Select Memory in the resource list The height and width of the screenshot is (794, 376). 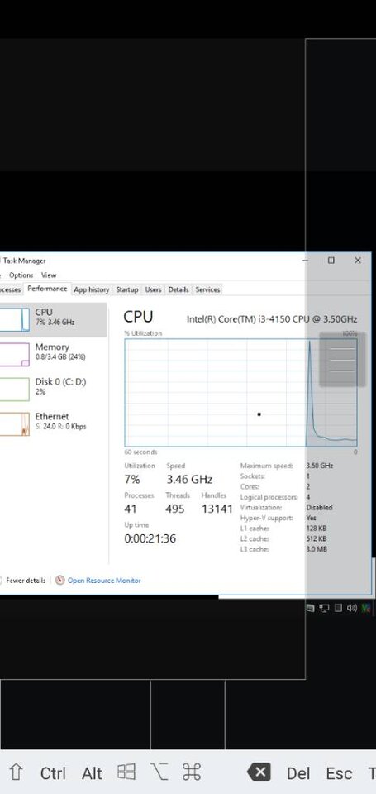tap(53, 355)
